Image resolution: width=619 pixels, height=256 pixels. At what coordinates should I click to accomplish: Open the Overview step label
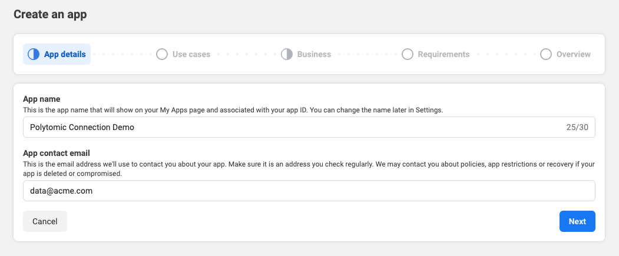click(x=574, y=54)
